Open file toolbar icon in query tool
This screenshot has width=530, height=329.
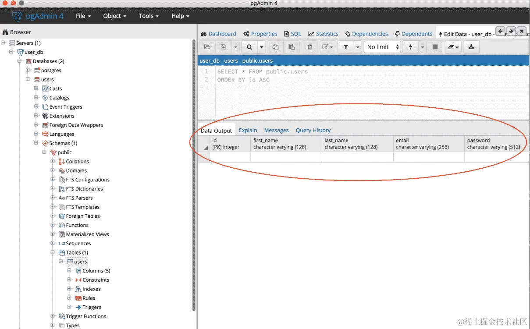207,47
